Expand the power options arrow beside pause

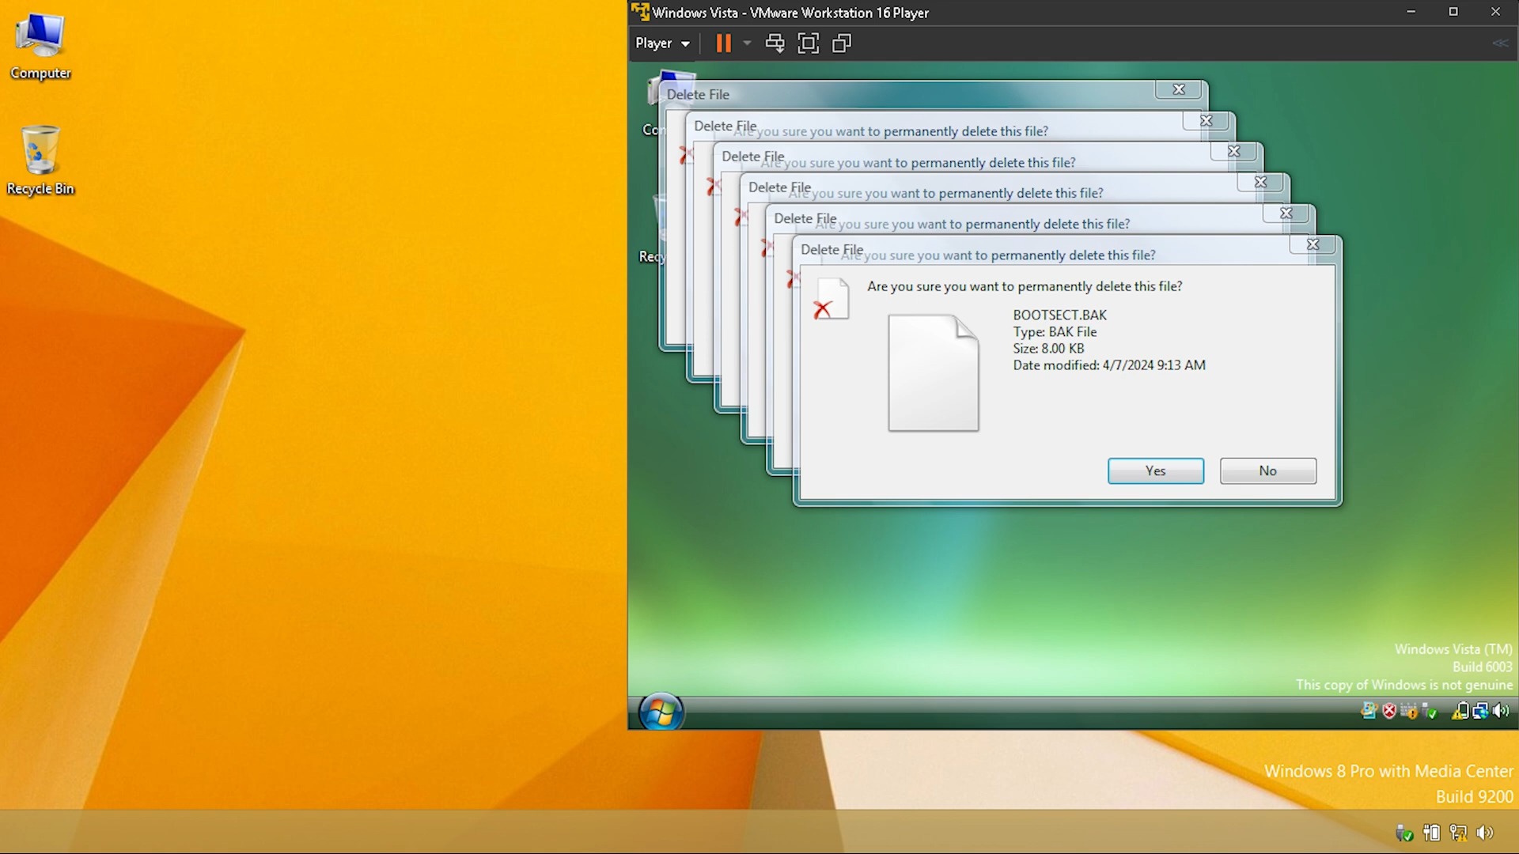747,43
